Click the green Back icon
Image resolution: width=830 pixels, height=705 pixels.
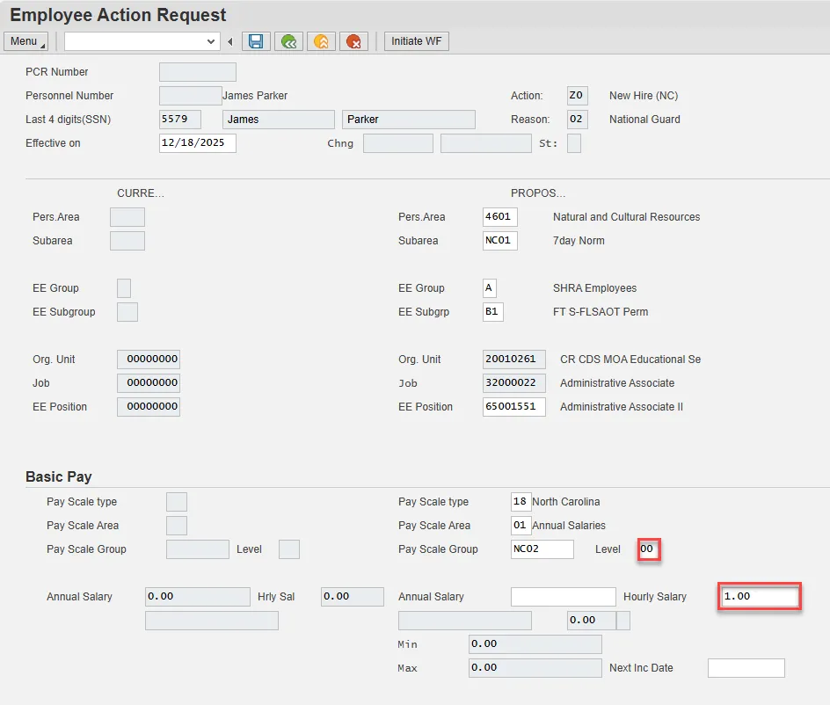(288, 41)
